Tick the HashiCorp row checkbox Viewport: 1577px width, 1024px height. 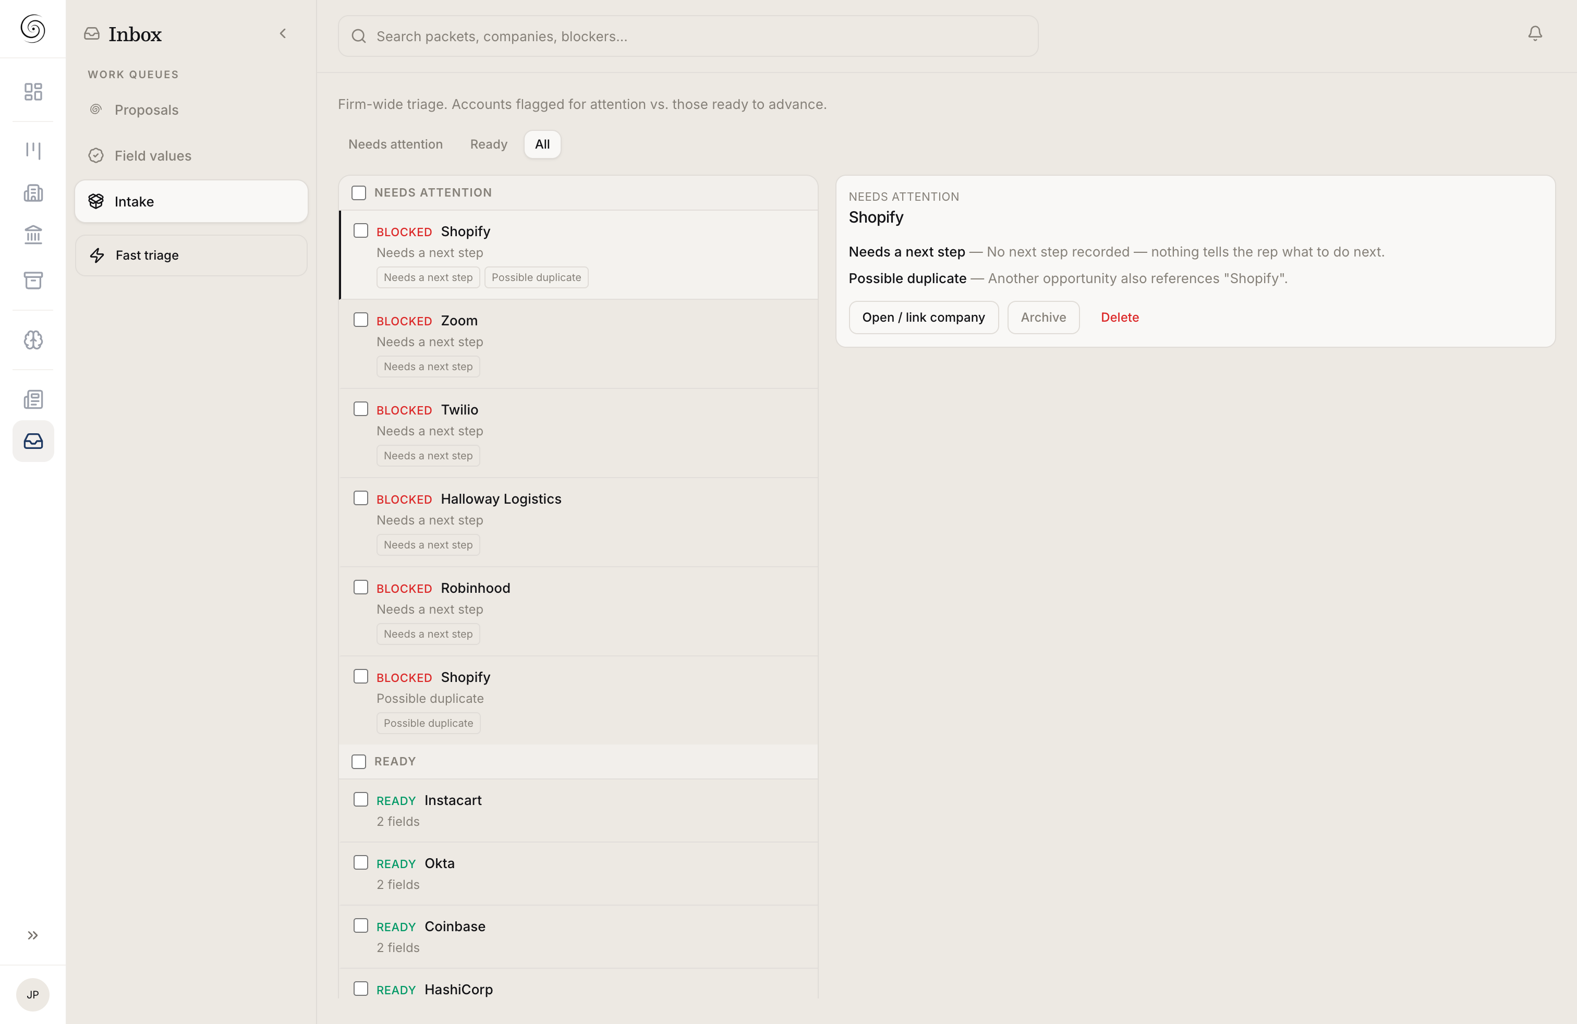click(360, 989)
